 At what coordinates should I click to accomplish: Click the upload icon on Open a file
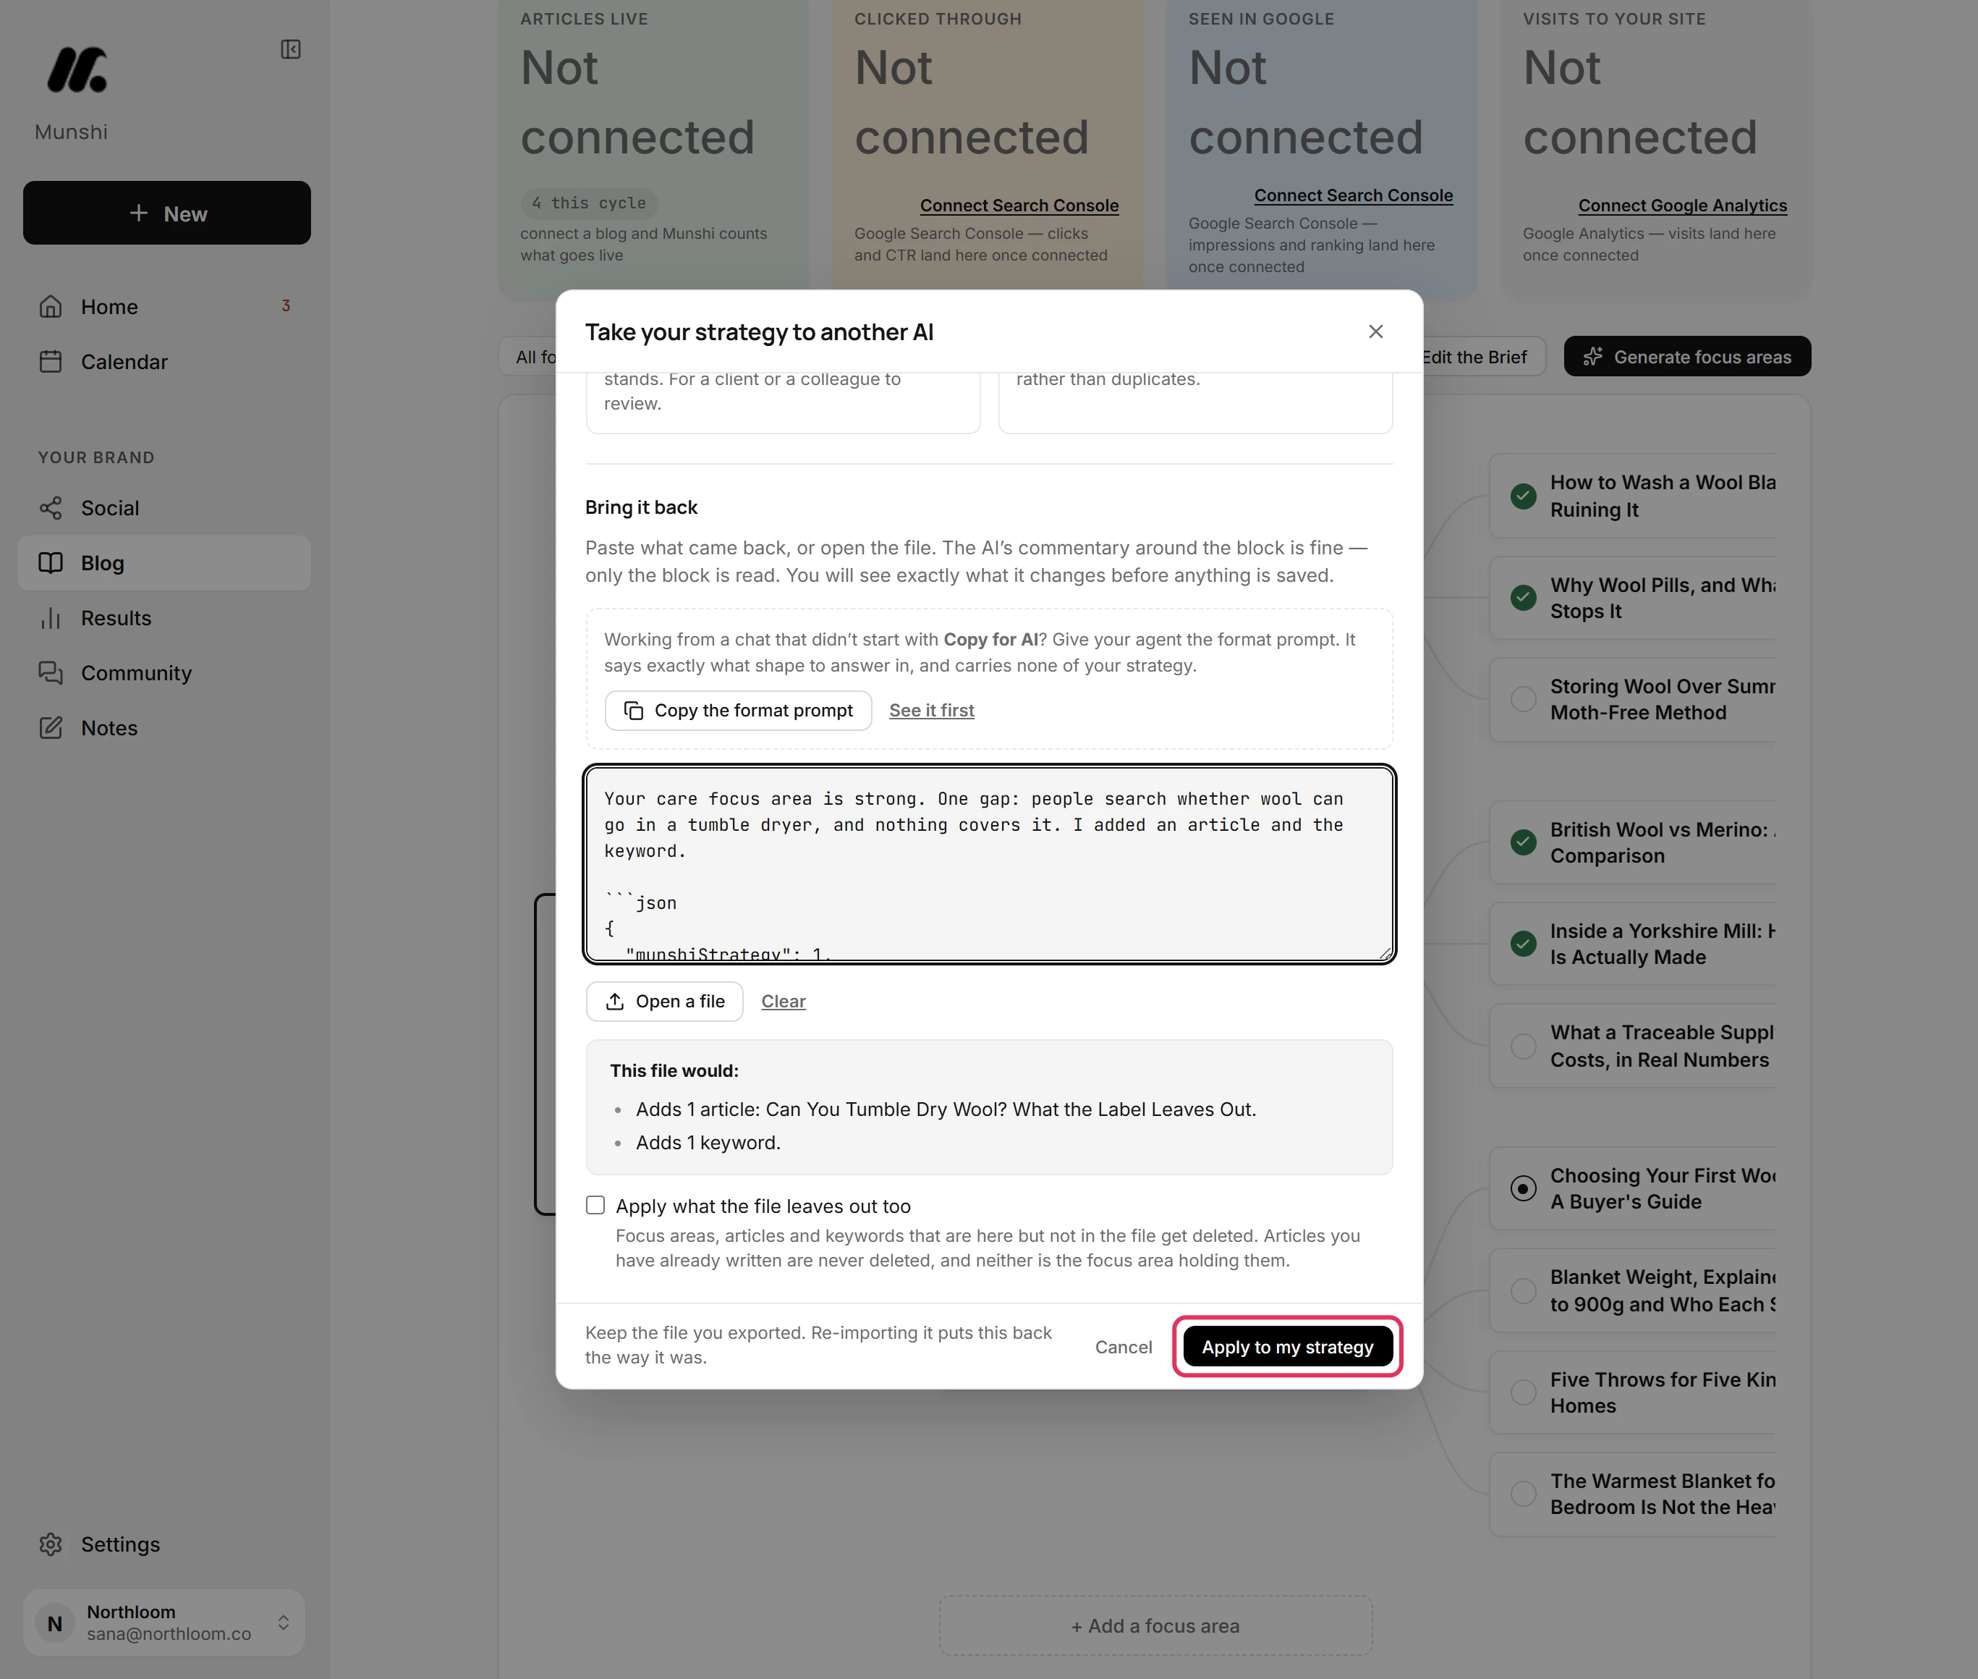pyautogui.click(x=615, y=1002)
